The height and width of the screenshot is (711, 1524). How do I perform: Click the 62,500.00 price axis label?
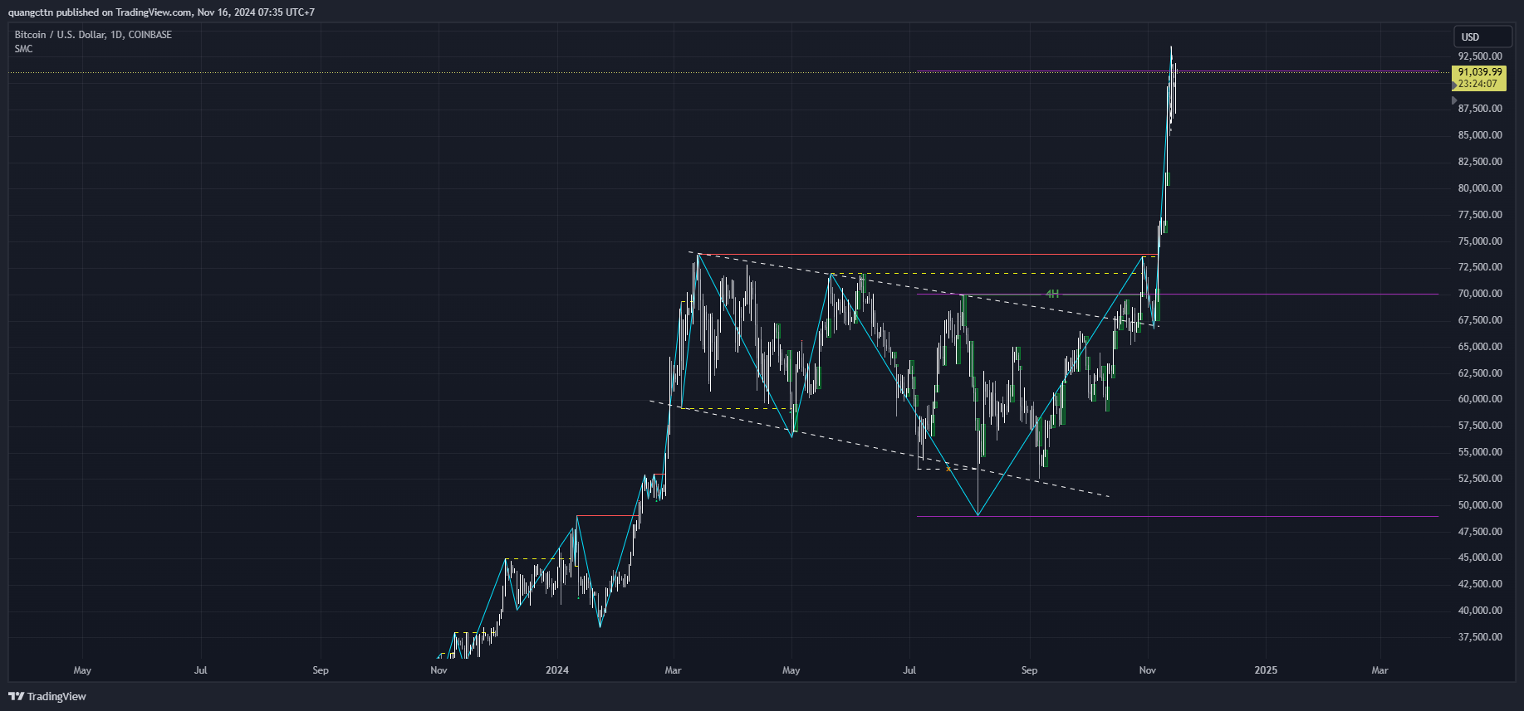[x=1480, y=373]
